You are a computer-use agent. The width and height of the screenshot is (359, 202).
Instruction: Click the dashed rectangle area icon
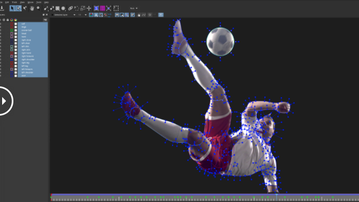pos(116,9)
